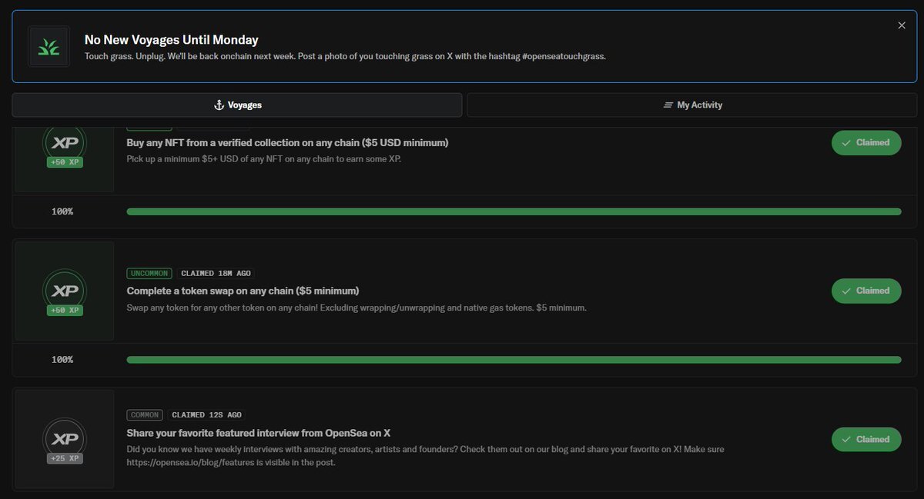
Task: Click the No New Voyages Until Monday heading
Action: 172,39
